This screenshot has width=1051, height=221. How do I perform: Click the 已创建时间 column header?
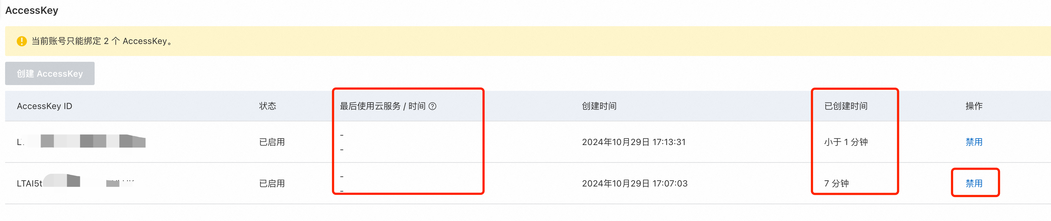point(846,107)
